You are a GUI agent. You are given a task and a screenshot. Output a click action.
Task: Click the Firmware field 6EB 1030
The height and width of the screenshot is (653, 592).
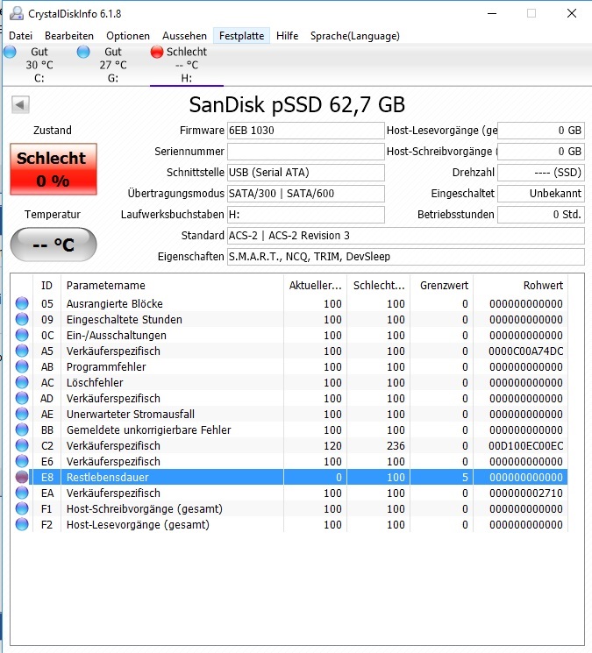tap(306, 131)
